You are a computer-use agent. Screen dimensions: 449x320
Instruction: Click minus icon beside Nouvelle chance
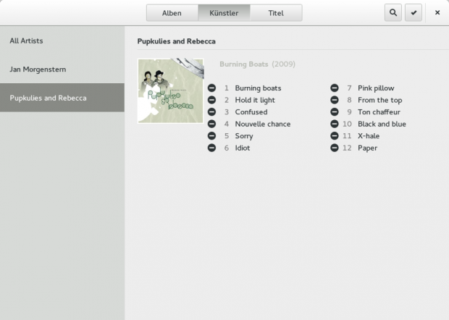click(x=211, y=124)
